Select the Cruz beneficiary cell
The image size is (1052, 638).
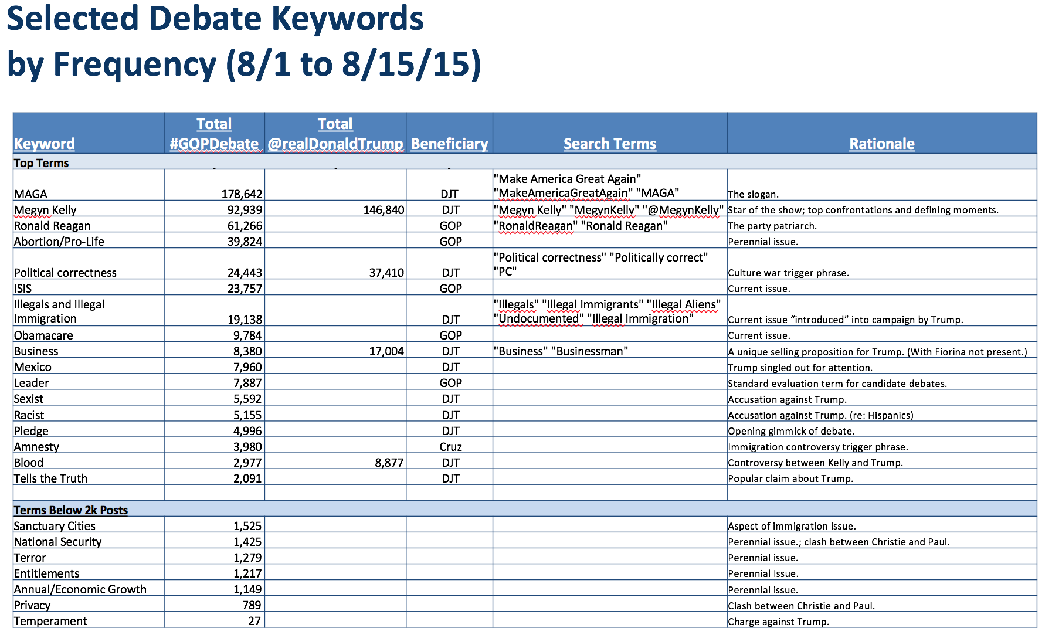click(450, 446)
